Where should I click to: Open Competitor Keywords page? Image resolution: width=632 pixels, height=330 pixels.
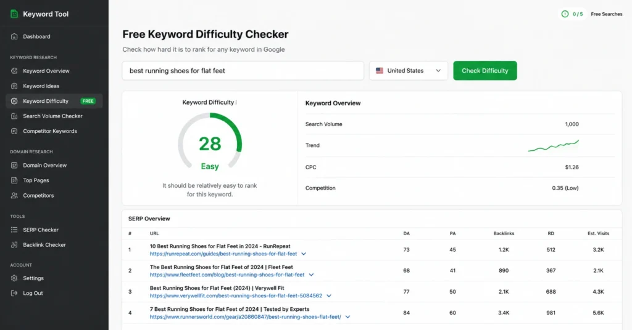(54, 131)
